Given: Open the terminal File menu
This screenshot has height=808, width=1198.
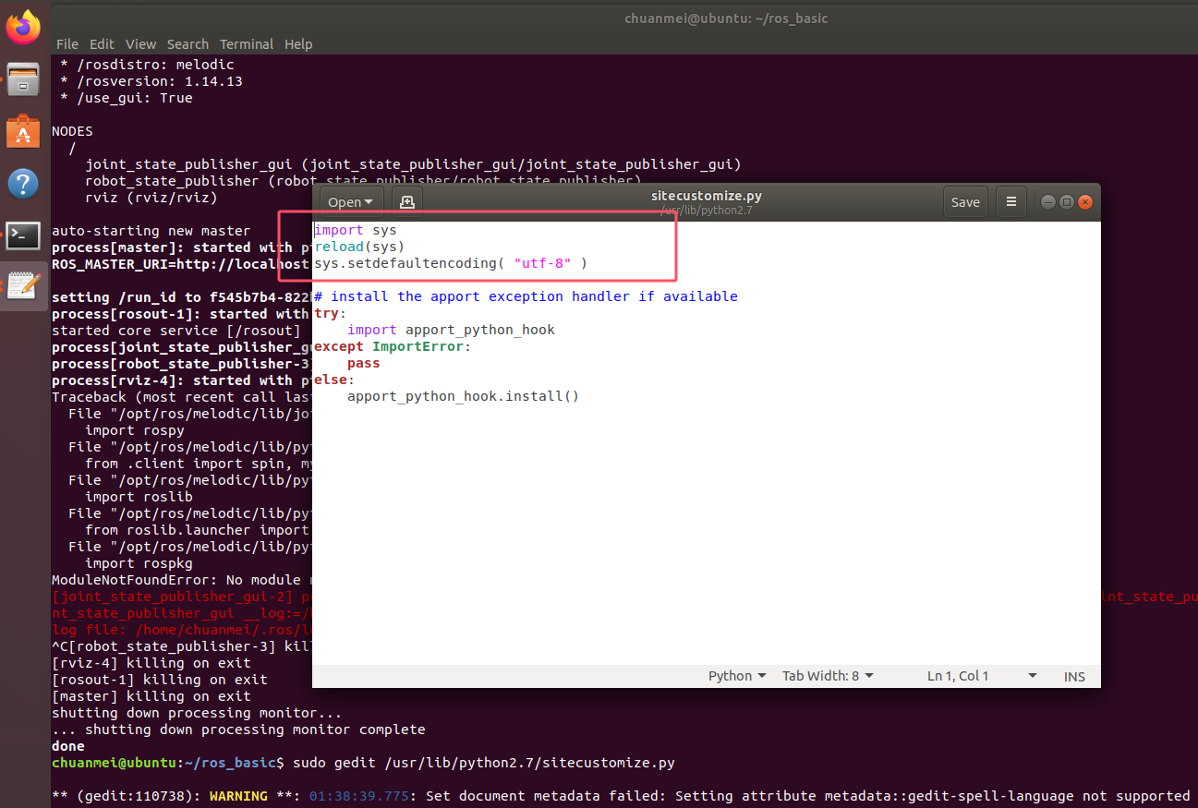Looking at the screenshot, I should pos(67,43).
